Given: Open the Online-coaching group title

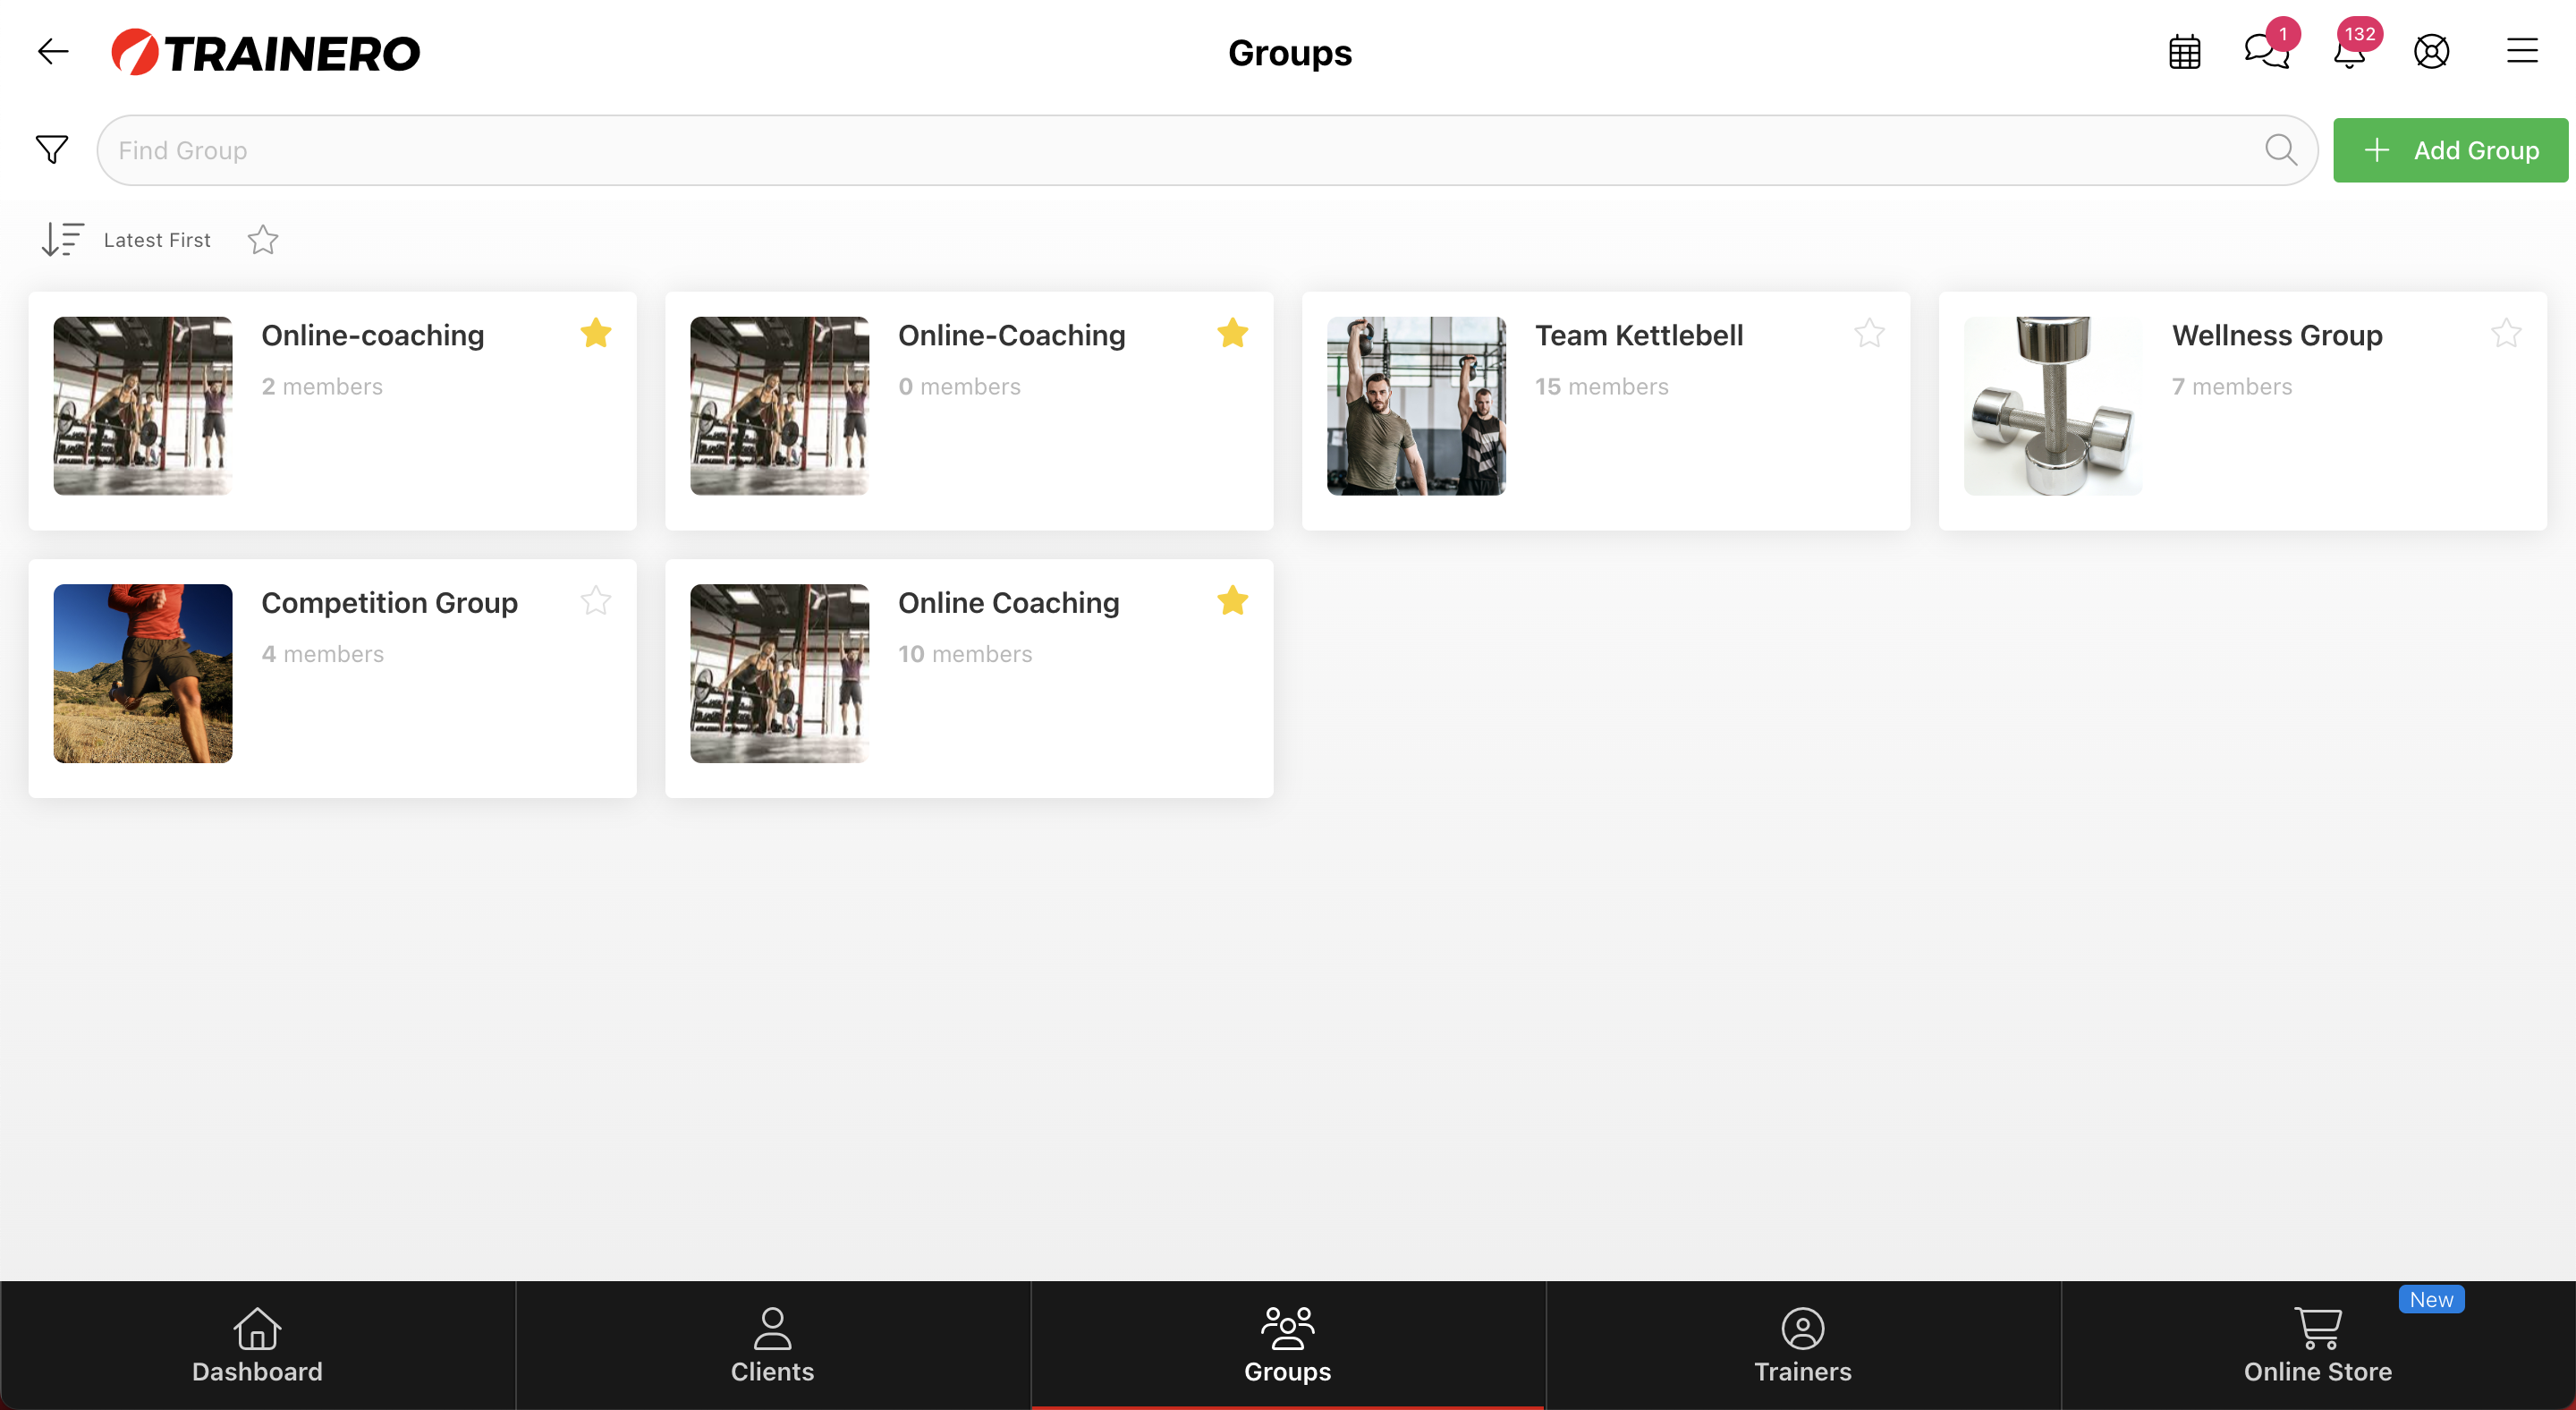Looking at the screenshot, I should coord(373,336).
